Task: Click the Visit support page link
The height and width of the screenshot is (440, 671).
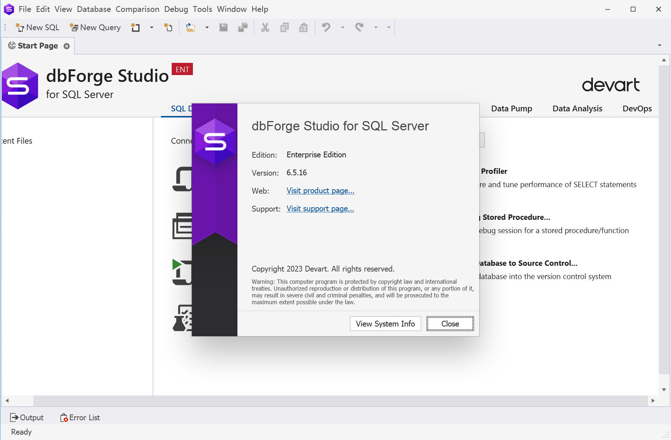Action: click(x=320, y=209)
